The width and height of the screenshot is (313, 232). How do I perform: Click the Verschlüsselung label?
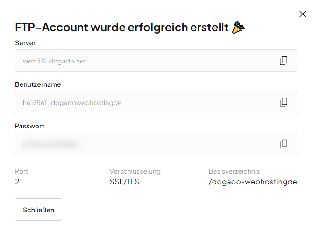pos(135,171)
